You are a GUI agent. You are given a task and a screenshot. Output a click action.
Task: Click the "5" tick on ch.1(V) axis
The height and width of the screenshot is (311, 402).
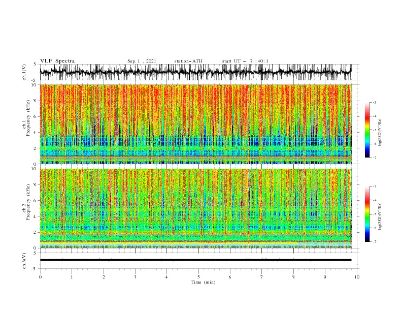[x=35, y=65]
